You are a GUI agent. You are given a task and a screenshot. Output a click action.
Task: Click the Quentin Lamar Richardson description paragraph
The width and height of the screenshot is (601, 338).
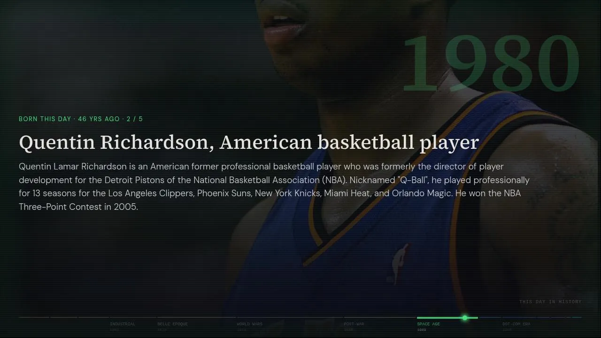[274, 186]
